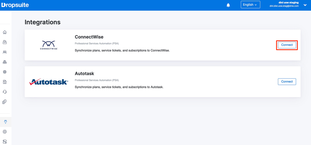The height and width of the screenshot is (145, 311).
Task: Click the ConnectWise logo image
Action: [x=49, y=45]
